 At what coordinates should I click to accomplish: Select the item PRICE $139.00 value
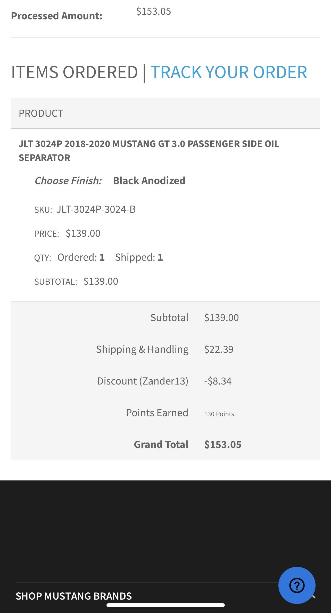click(x=83, y=233)
